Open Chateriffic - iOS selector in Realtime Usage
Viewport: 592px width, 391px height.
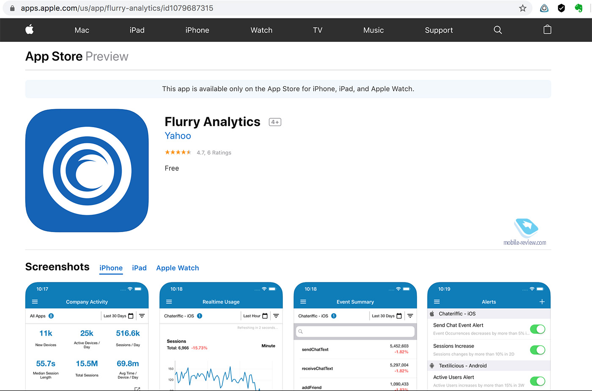click(x=183, y=316)
